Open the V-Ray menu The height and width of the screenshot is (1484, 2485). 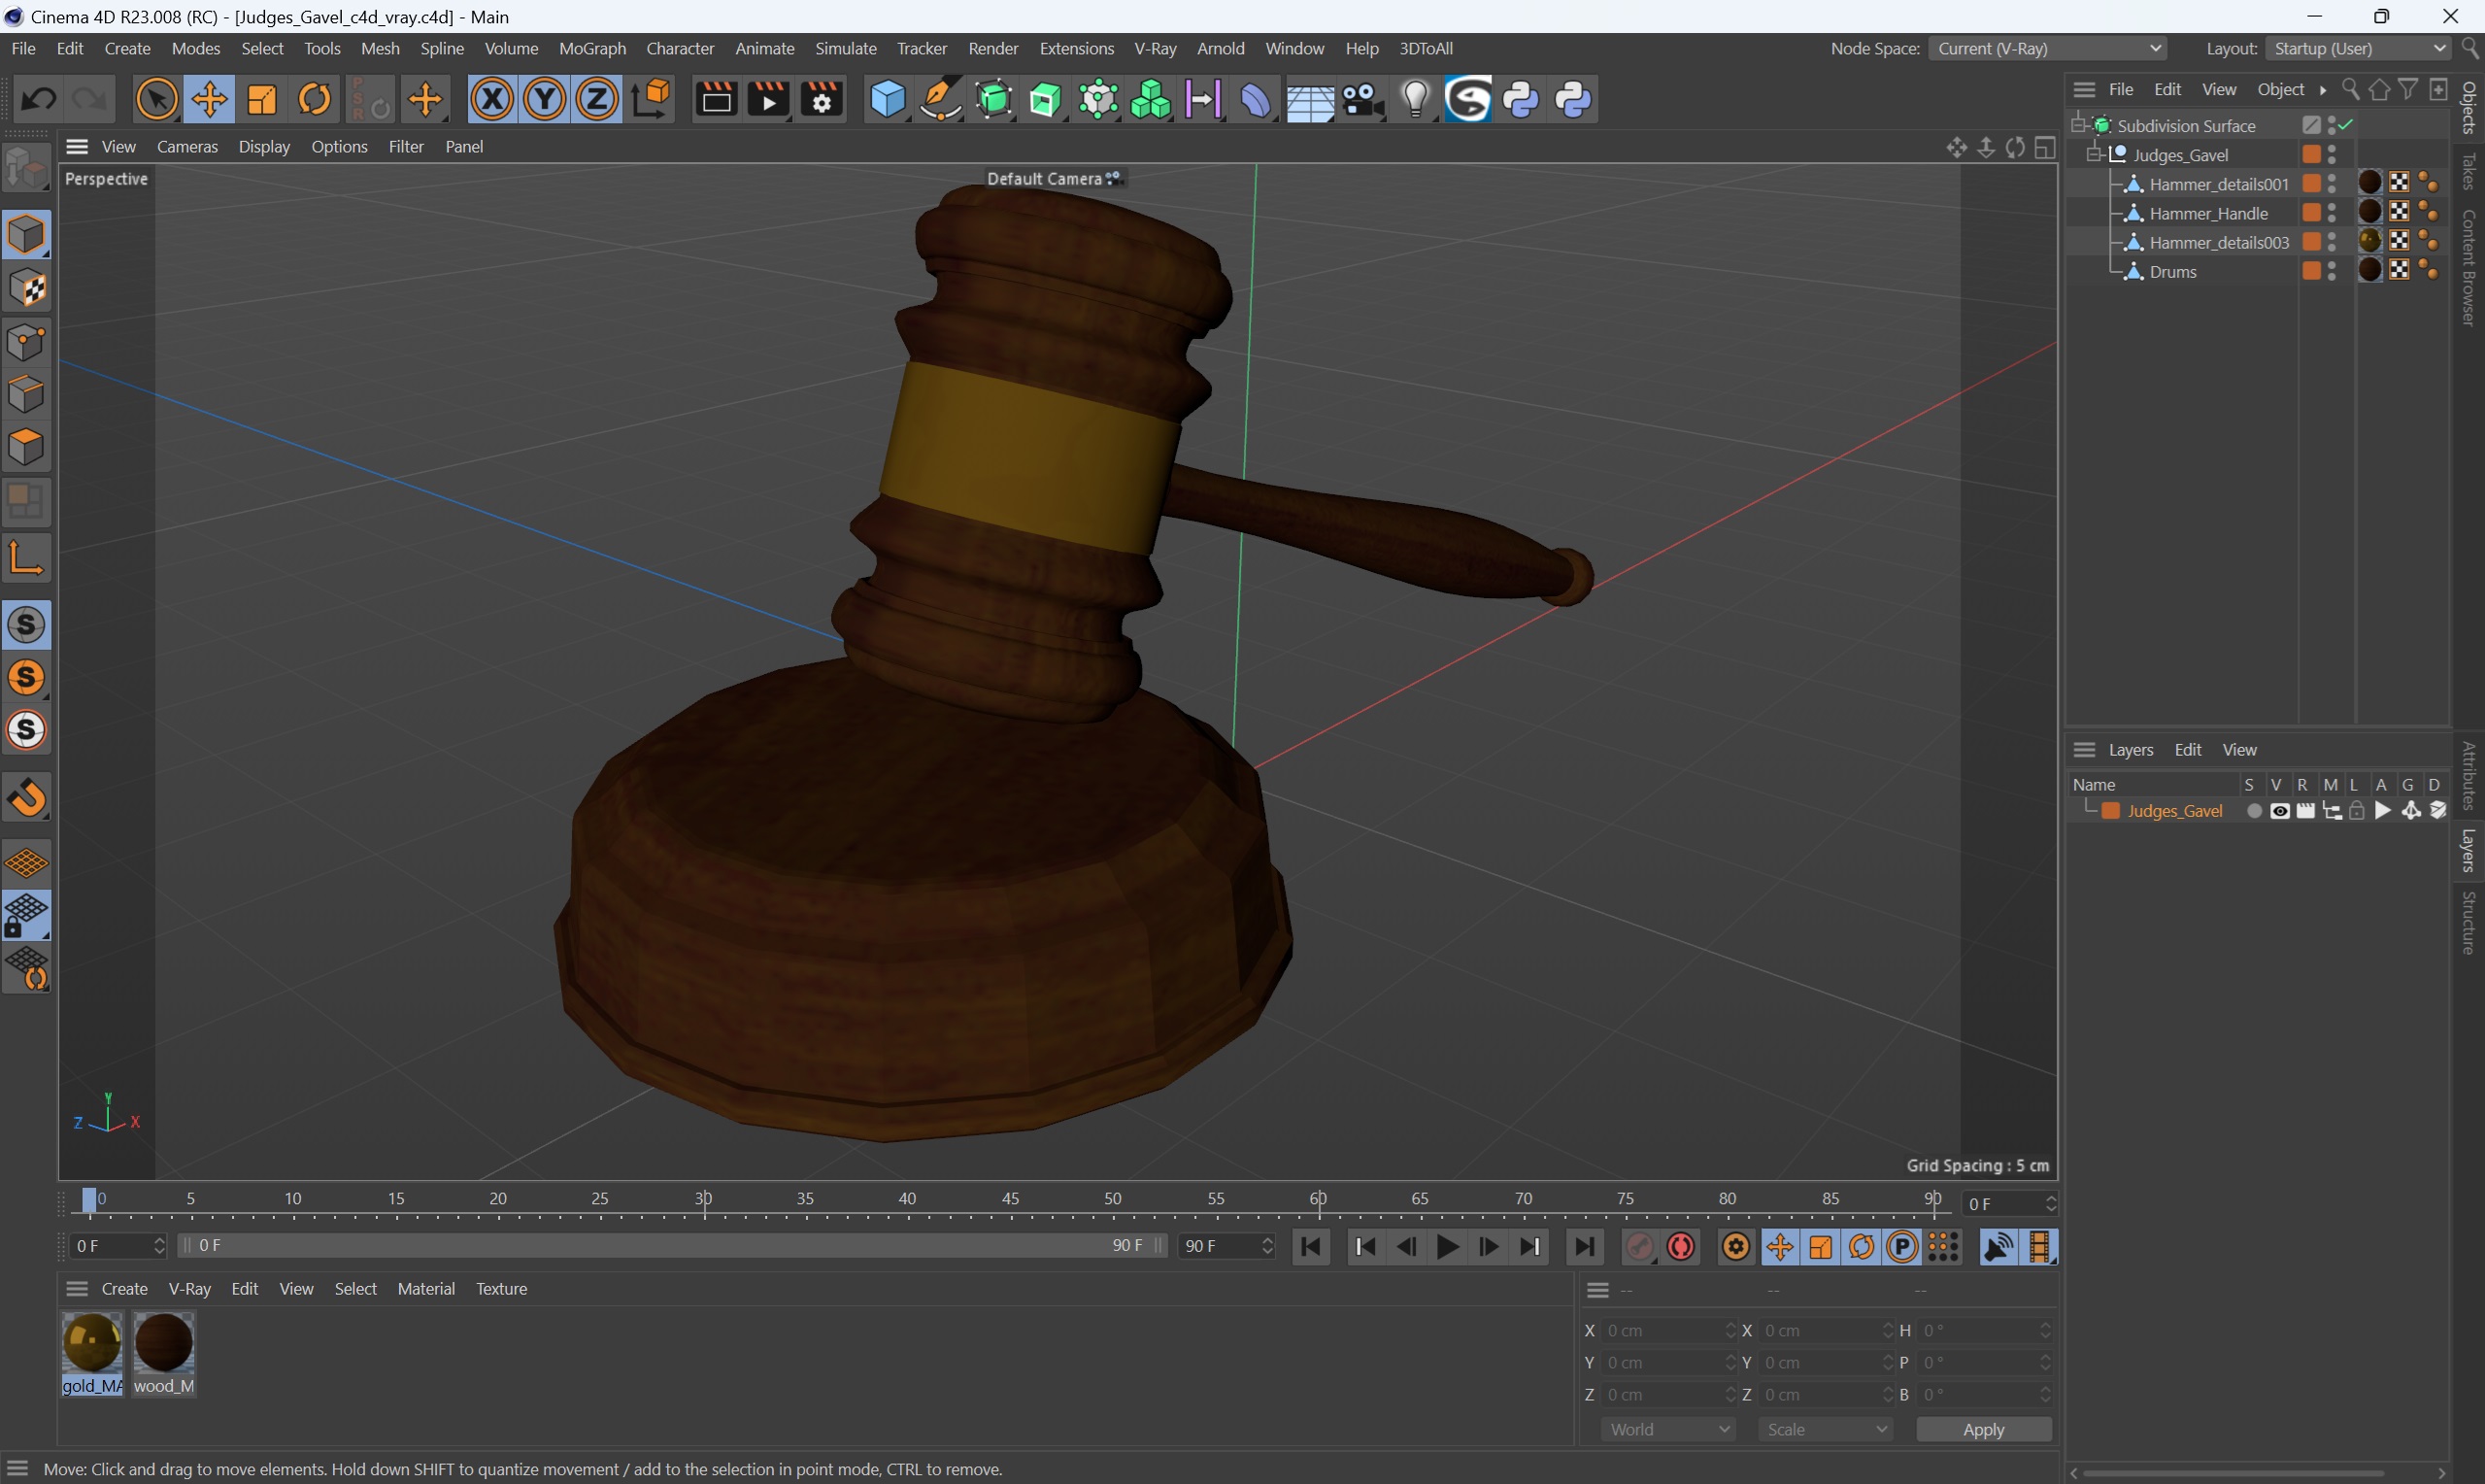tap(1155, 48)
